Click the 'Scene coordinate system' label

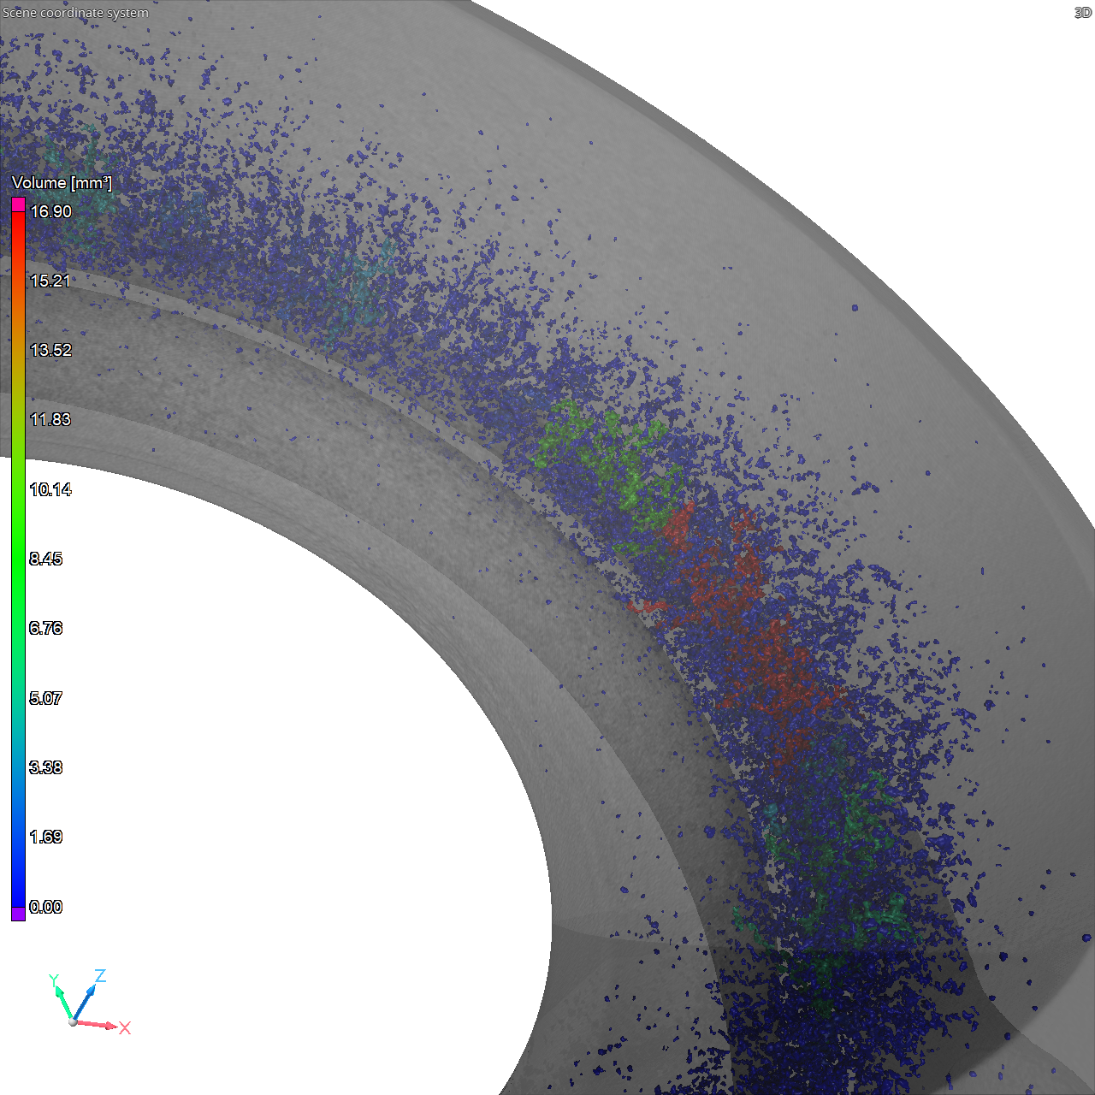coord(75,13)
